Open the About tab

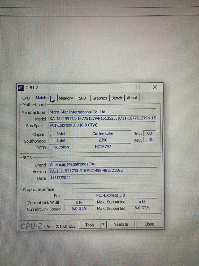(x=132, y=98)
